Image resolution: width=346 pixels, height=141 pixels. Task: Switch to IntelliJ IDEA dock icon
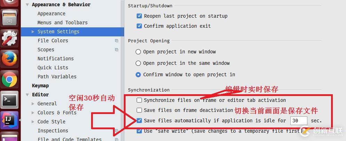[x=9, y=121]
